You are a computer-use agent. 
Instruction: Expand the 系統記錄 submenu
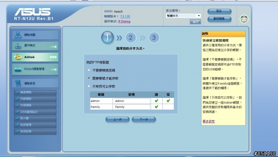point(35,131)
